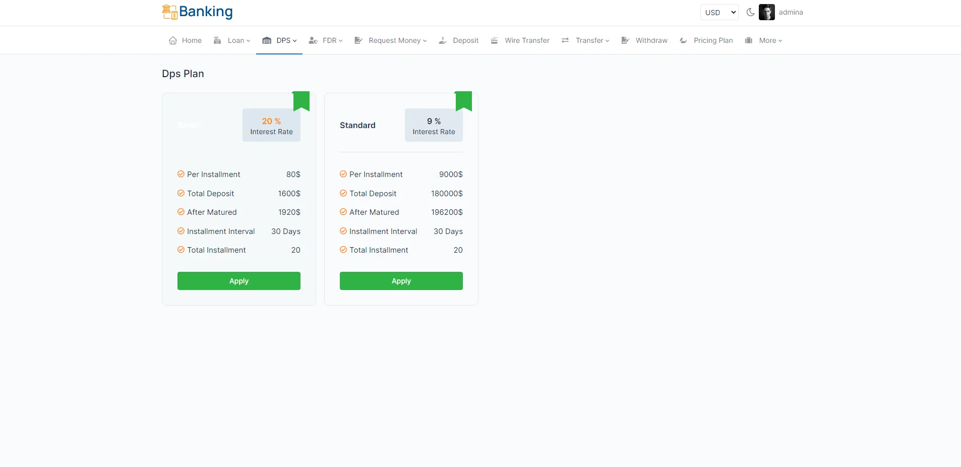Apply for the 20% interest plan
The image size is (961, 467).
[238, 281]
